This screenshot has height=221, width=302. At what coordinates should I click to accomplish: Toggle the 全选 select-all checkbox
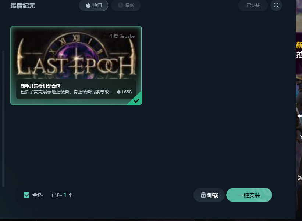click(x=26, y=195)
